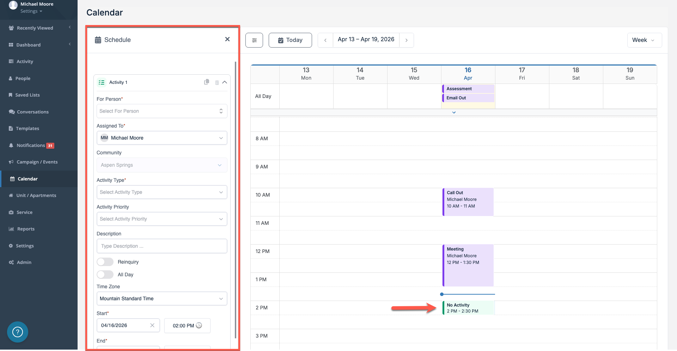Expand the all-day events chevron
677x351 pixels.
454,112
